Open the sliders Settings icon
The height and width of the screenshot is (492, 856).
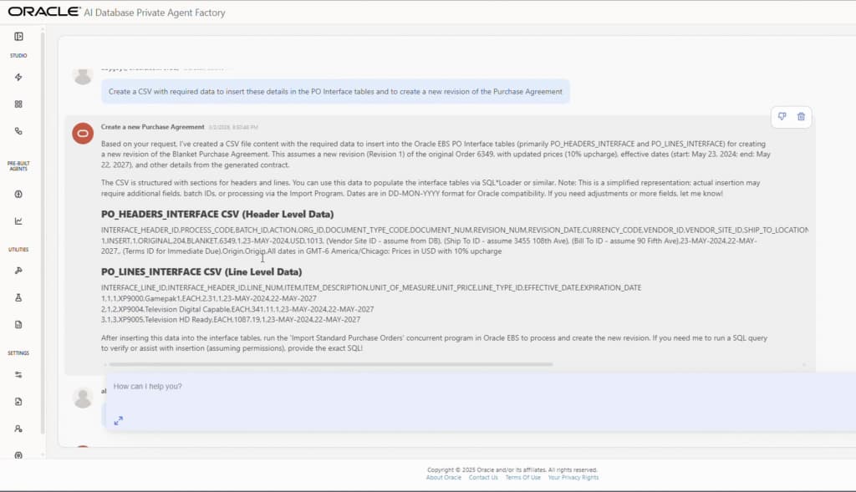18,375
